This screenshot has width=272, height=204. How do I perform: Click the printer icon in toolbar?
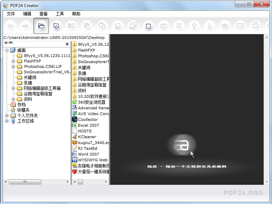point(255,26)
